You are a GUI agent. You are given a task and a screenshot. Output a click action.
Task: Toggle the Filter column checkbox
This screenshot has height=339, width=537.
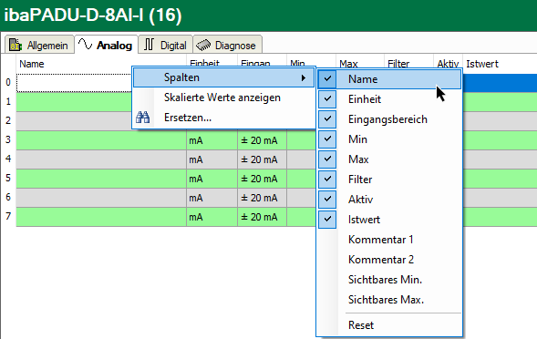(x=327, y=180)
